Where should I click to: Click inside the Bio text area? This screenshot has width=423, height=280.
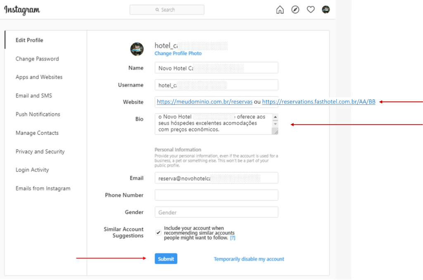click(x=214, y=124)
